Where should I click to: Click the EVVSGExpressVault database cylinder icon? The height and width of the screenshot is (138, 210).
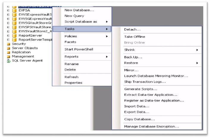[x=14, y=19]
